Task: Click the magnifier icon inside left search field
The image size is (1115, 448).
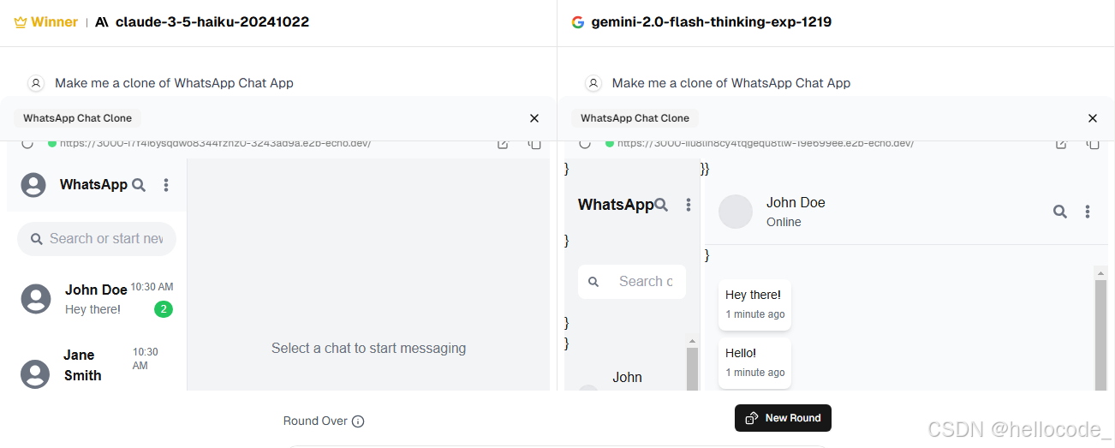Action: (37, 239)
